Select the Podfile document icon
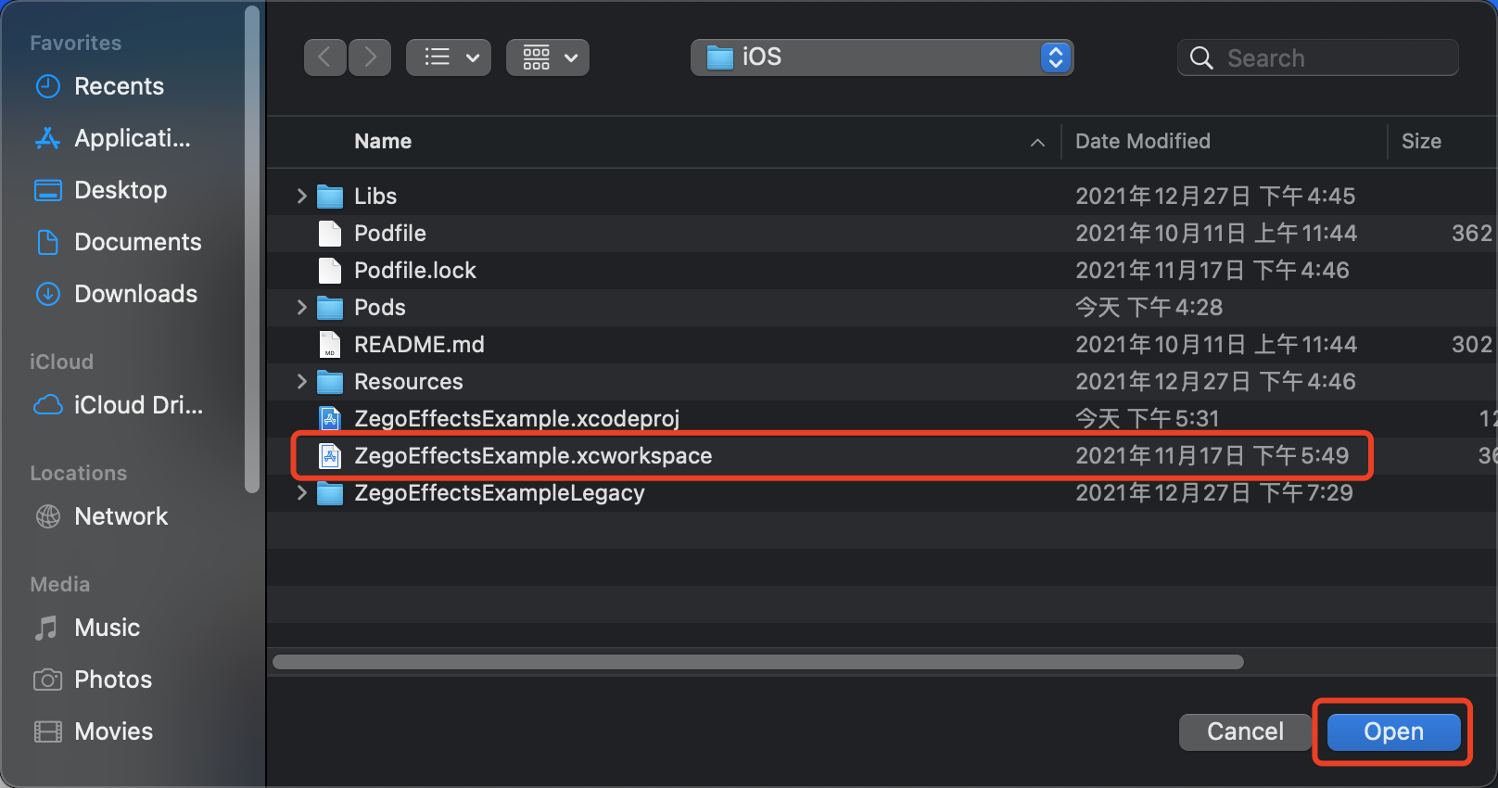The height and width of the screenshot is (788, 1498). pos(330,233)
